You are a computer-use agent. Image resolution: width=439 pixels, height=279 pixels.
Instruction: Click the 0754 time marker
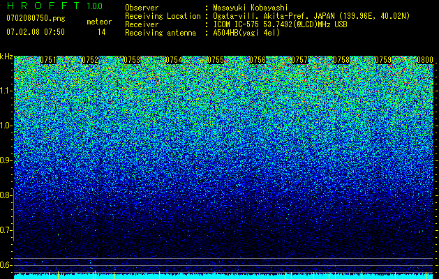coord(174,60)
